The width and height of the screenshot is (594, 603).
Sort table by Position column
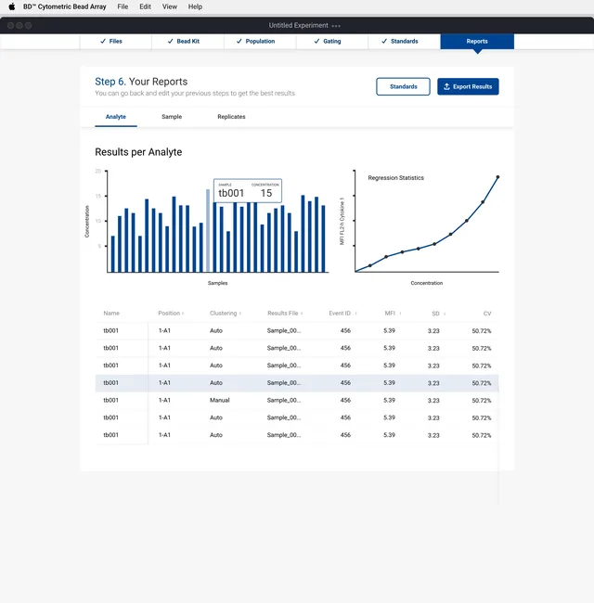click(x=171, y=313)
